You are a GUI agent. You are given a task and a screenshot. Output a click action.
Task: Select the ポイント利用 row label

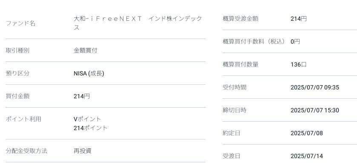tap(23, 119)
